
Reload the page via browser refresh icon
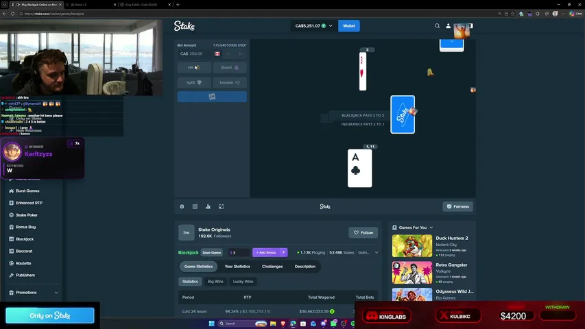[x=12, y=14]
